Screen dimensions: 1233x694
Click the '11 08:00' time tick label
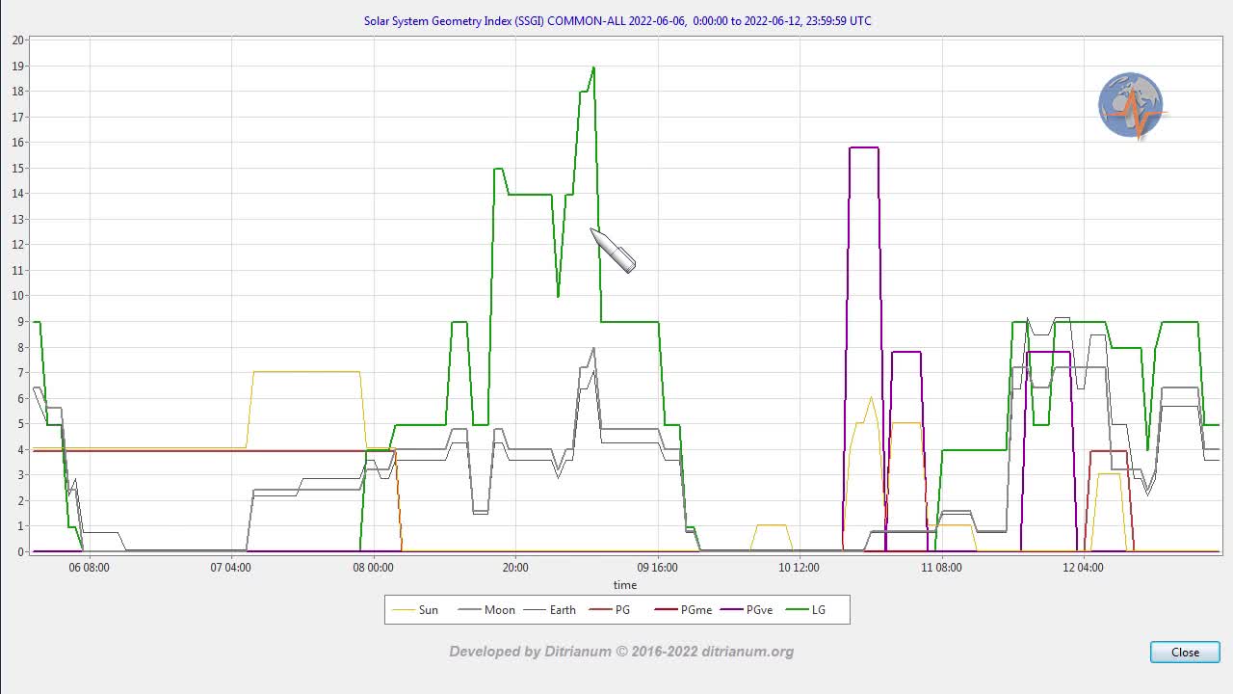point(941,568)
